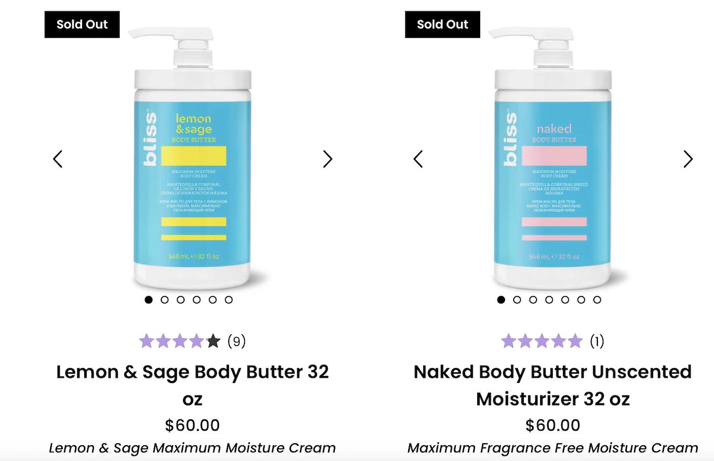Viewport: 714px width, 461px height.
Task: Select second carousel dot under Lemon & Sage image
Action: 164,300
